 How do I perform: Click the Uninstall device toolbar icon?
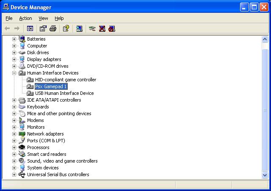102,28
